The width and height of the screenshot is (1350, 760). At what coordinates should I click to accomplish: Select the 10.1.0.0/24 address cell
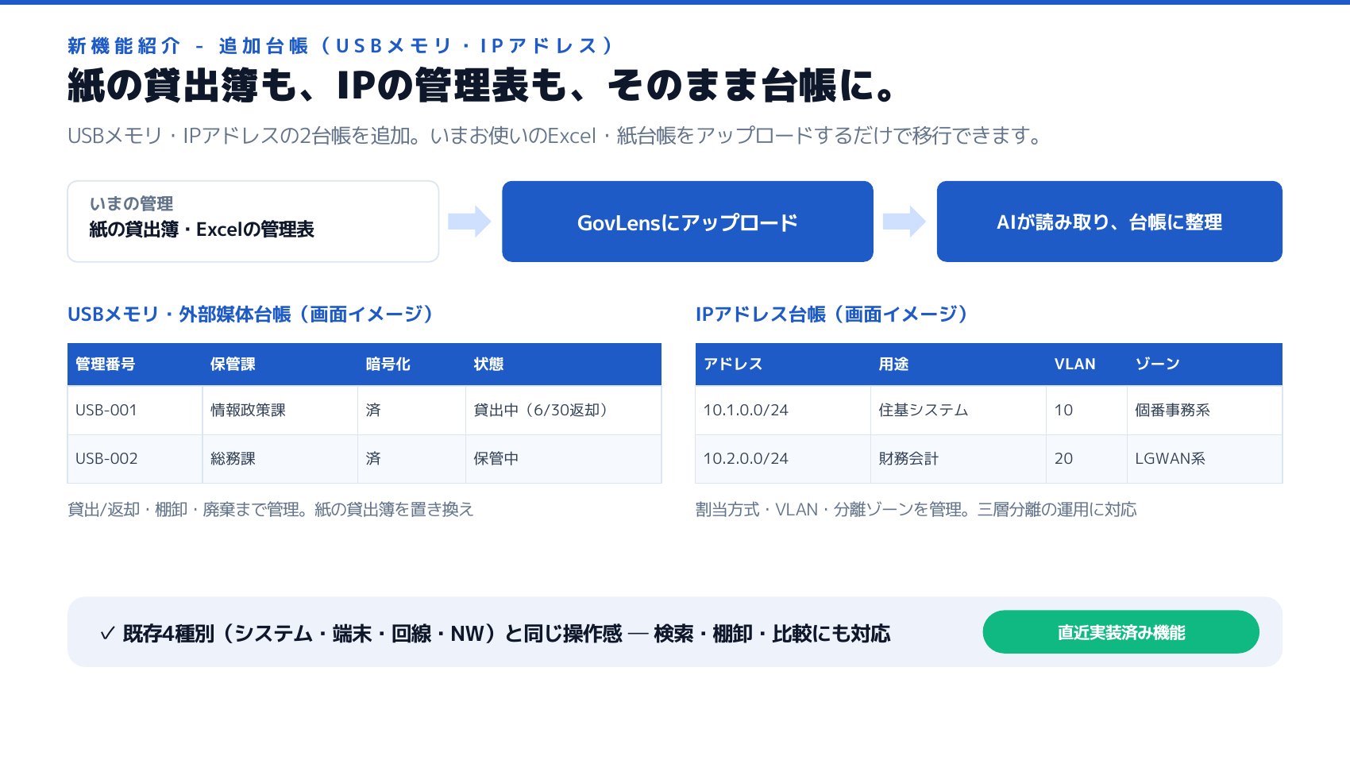[783, 411]
